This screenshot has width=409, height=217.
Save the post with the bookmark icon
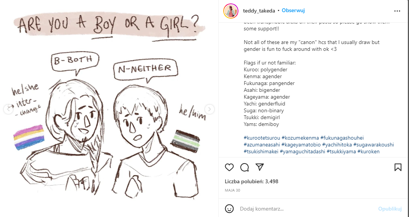coord(398,167)
